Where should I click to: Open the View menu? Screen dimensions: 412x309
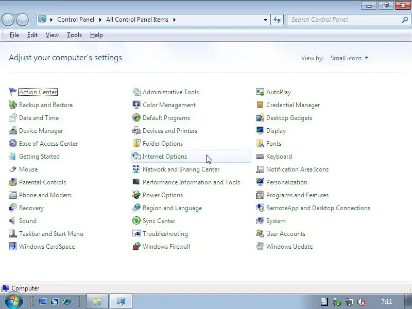click(x=52, y=35)
